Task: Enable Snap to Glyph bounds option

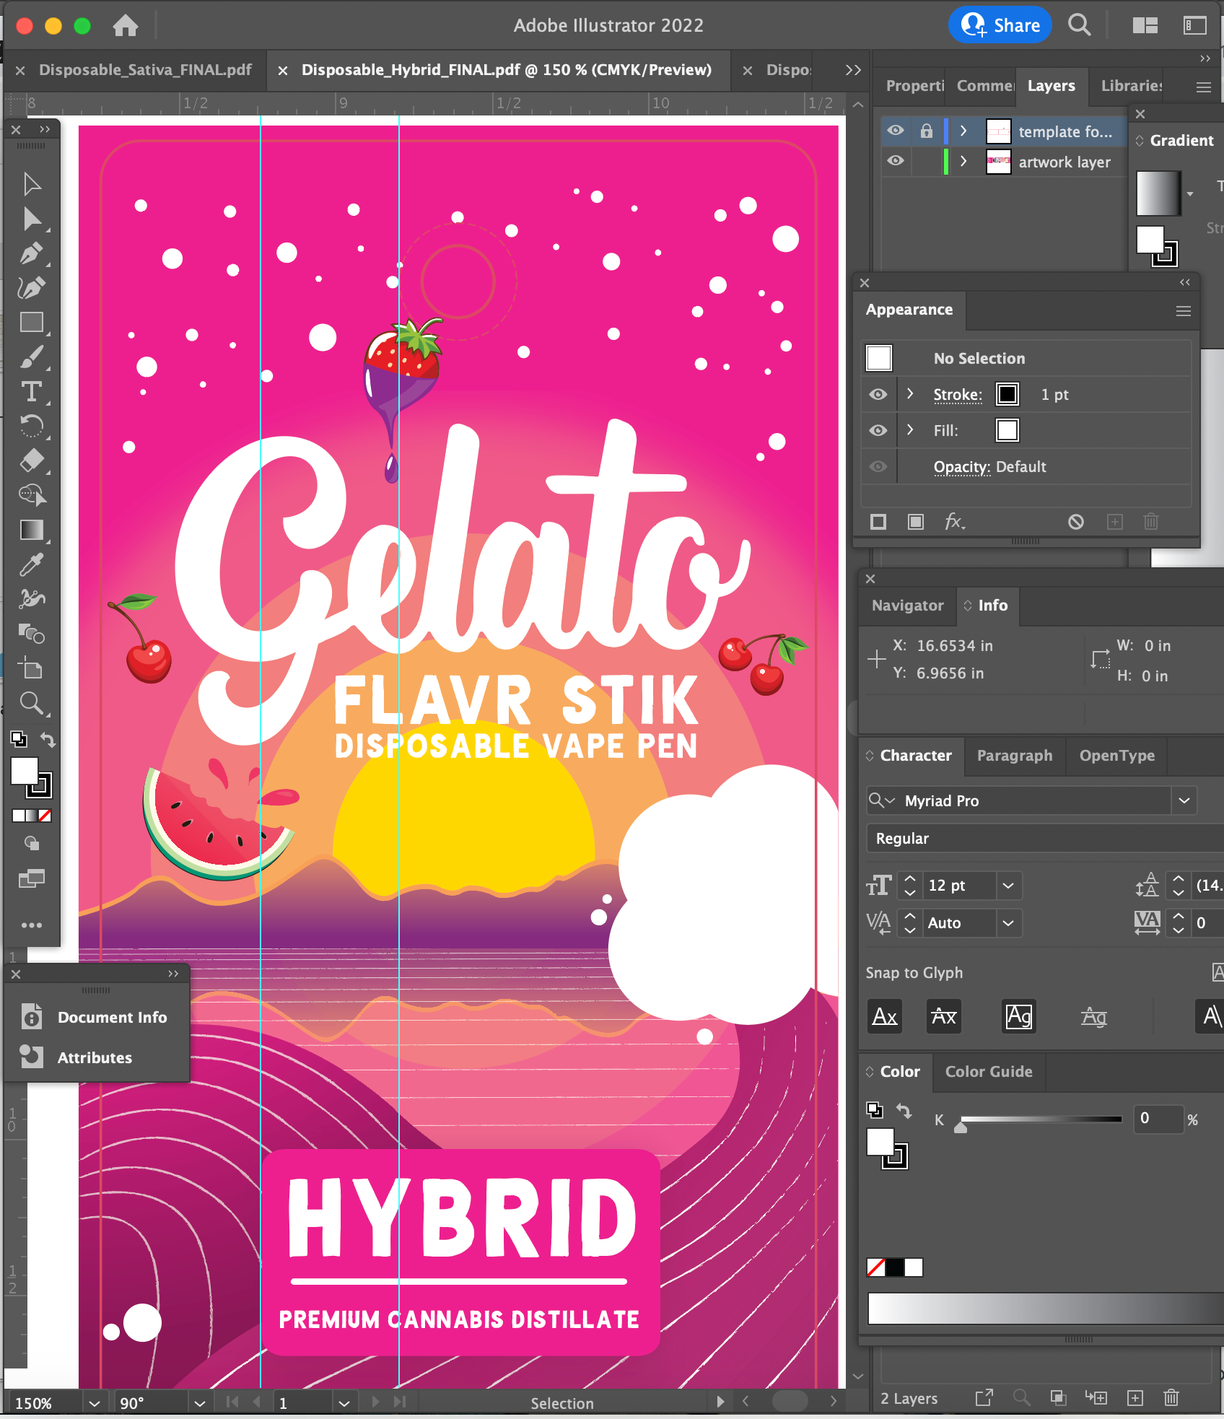Action: [1019, 1016]
